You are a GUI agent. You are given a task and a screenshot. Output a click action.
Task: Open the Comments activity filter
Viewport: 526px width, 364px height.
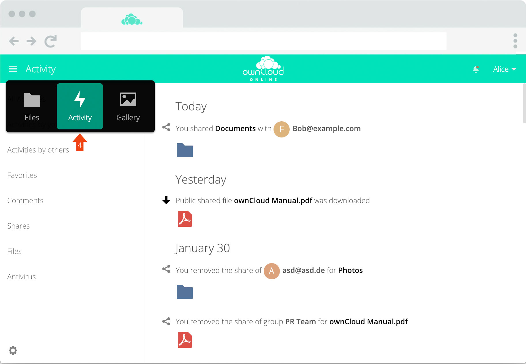25,201
